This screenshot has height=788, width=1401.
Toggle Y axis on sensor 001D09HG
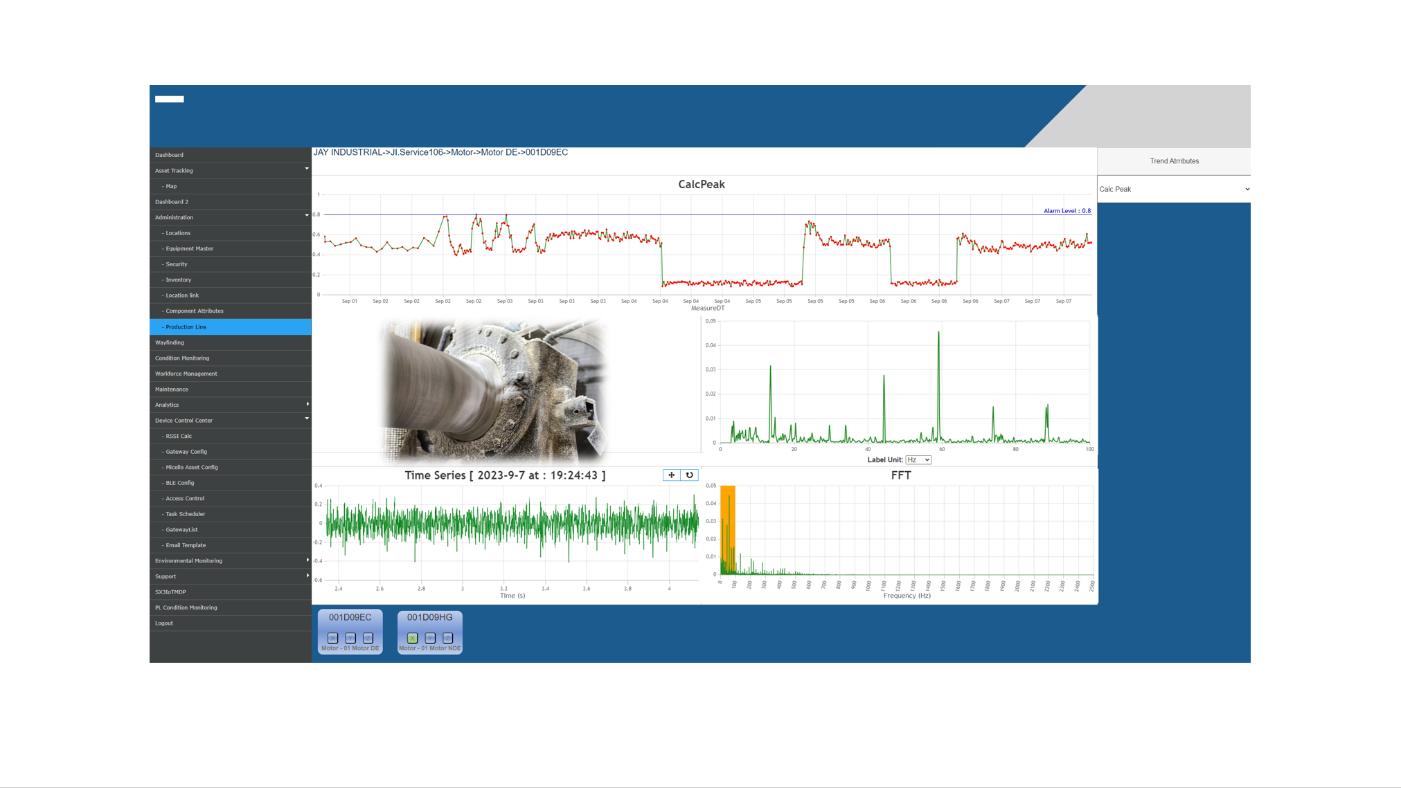(x=430, y=638)
